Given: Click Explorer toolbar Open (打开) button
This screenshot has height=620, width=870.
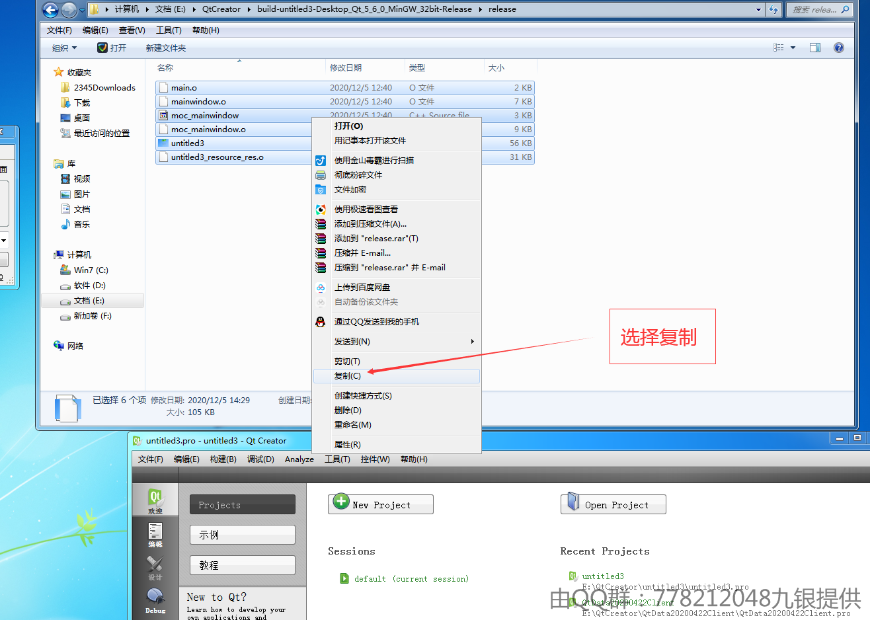Looking at the screenshot, I should click(x=112, y=48).
